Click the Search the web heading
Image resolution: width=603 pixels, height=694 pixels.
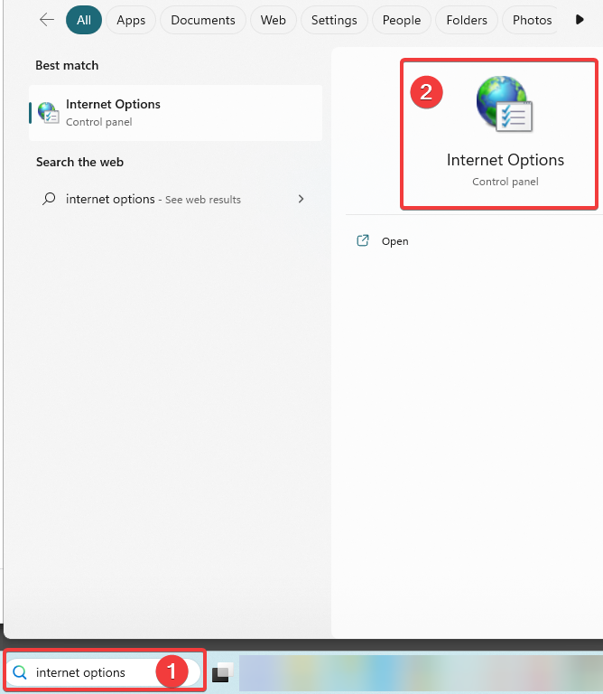click(80, 162)
